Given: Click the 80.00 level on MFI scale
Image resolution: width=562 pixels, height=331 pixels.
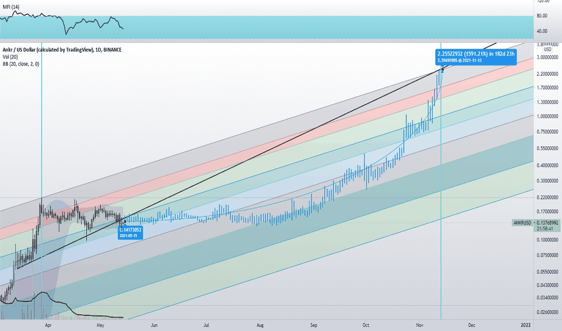Looking at the screenshot, I should tap(542, 16).
